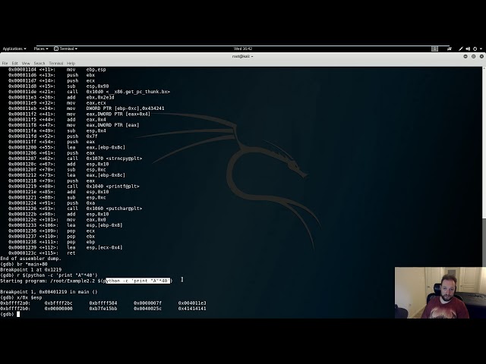Screen dimensions: 486x364
Task: Click the pen-shaped icon in the system tray
Action: pos(461,49)
